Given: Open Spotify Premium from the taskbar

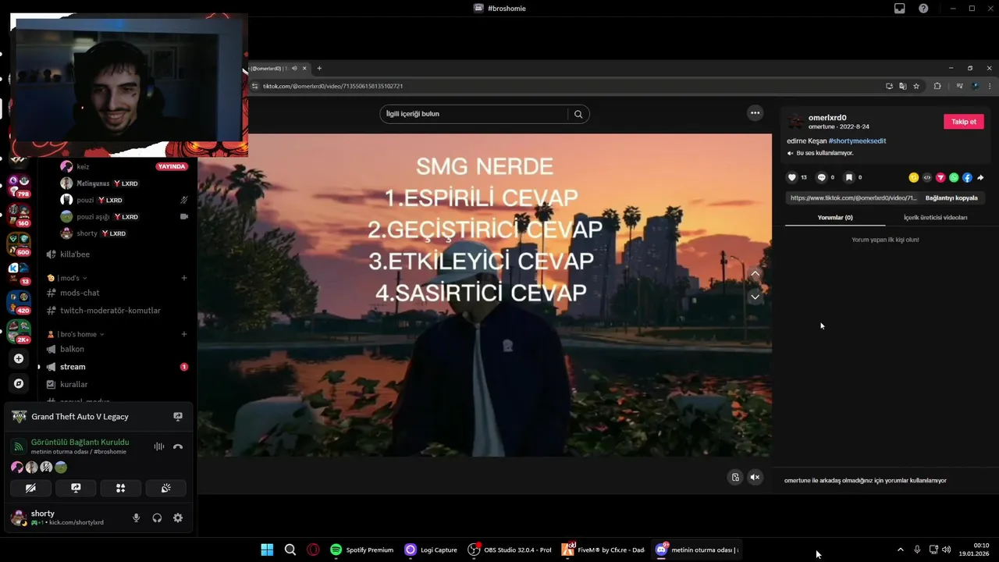Looking at the screenshot, I should coord(361,550).
